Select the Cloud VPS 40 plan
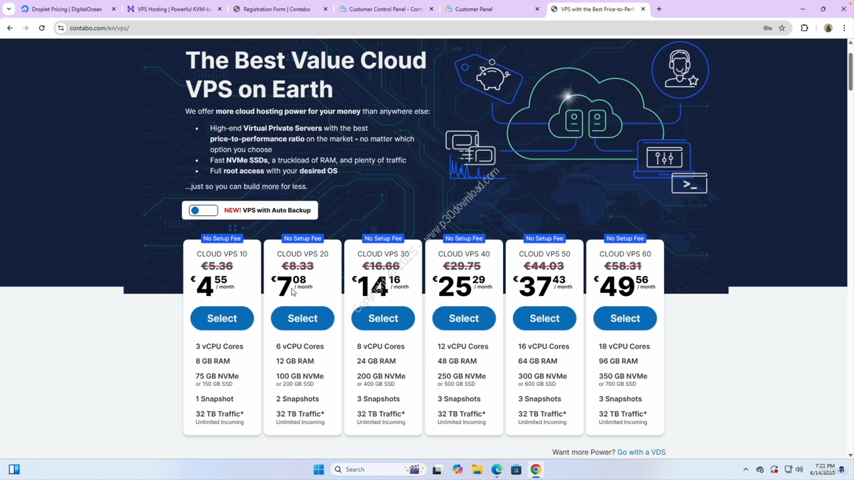This screenshot has height=480, width=854. tap(464, 319)
